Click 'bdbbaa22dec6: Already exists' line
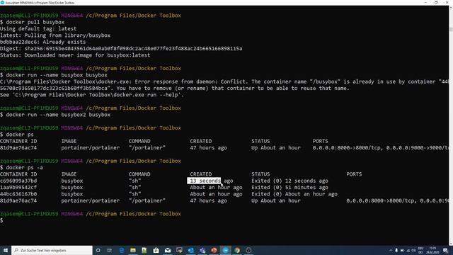The height and width of the screenshot is (255, 453). click(x=42, y=42)
